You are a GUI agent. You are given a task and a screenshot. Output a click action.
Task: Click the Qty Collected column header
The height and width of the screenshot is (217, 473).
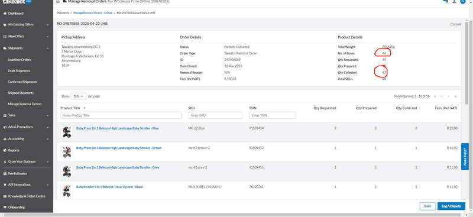(x=406, y=108)
